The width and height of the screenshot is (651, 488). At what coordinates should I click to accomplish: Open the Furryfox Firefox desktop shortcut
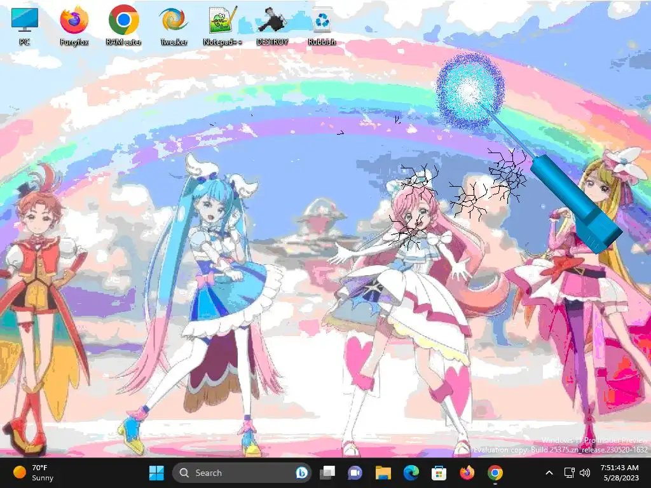point(74,25)
